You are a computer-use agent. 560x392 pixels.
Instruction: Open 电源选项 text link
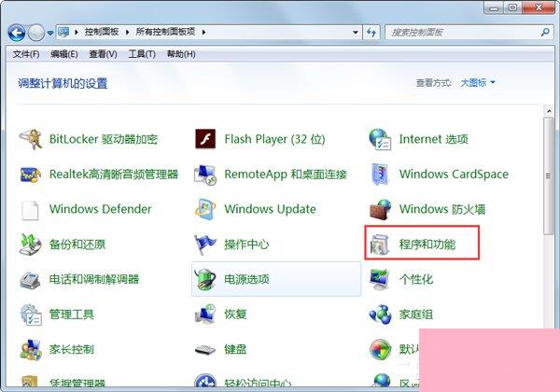pyautogui.click(x=246, y=279)
